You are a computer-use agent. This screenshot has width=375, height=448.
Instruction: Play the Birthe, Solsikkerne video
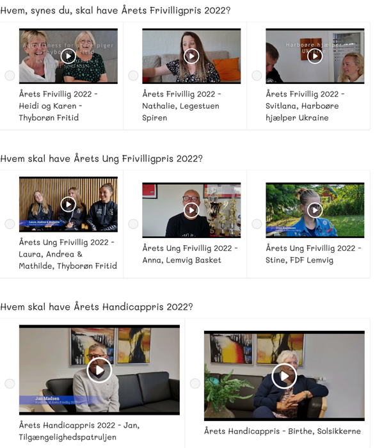[x=284, y=376]
